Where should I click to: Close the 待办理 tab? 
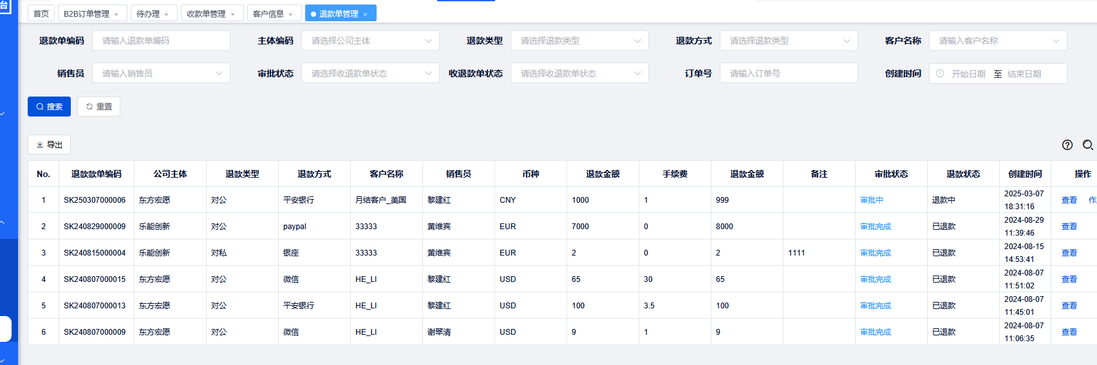point(167,14)
